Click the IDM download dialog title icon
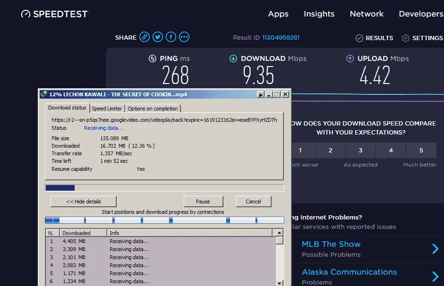 click(x=44, y=94)
